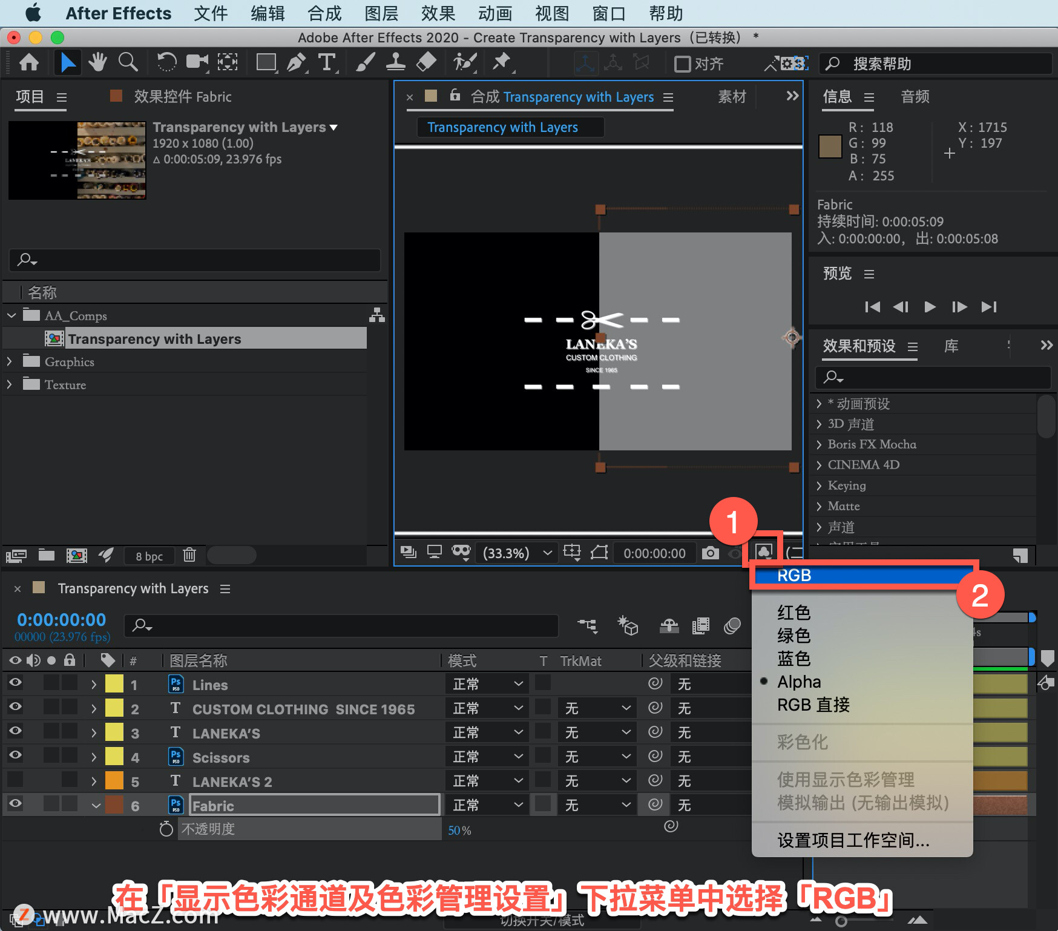Select the Clone Stamp tool
This screenshot has width=1058, height=931.
tap(396, 62)
